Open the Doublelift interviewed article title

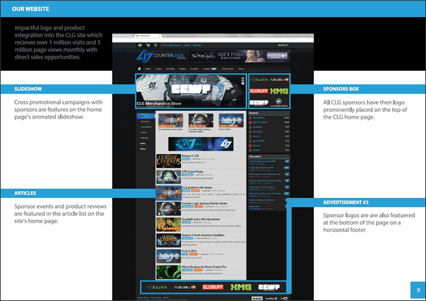click(201, 219)
